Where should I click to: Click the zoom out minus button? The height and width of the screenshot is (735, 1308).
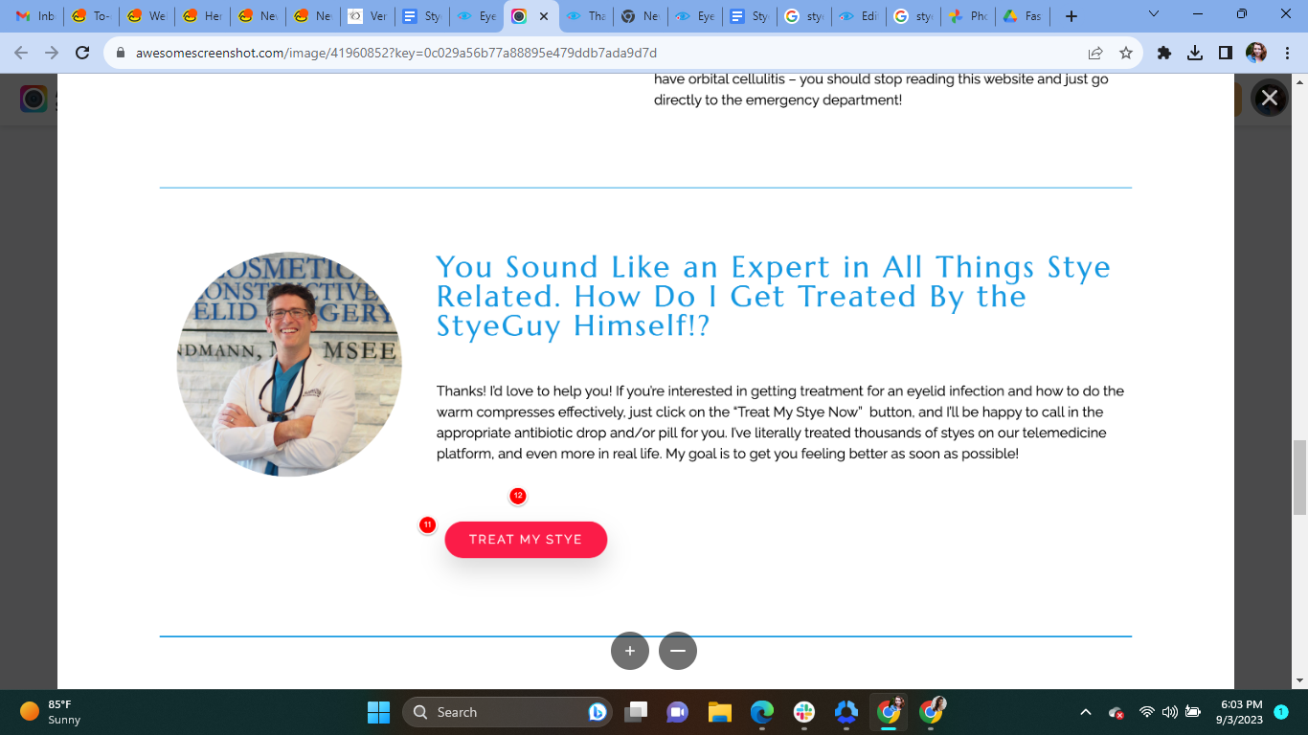(678, 651)
